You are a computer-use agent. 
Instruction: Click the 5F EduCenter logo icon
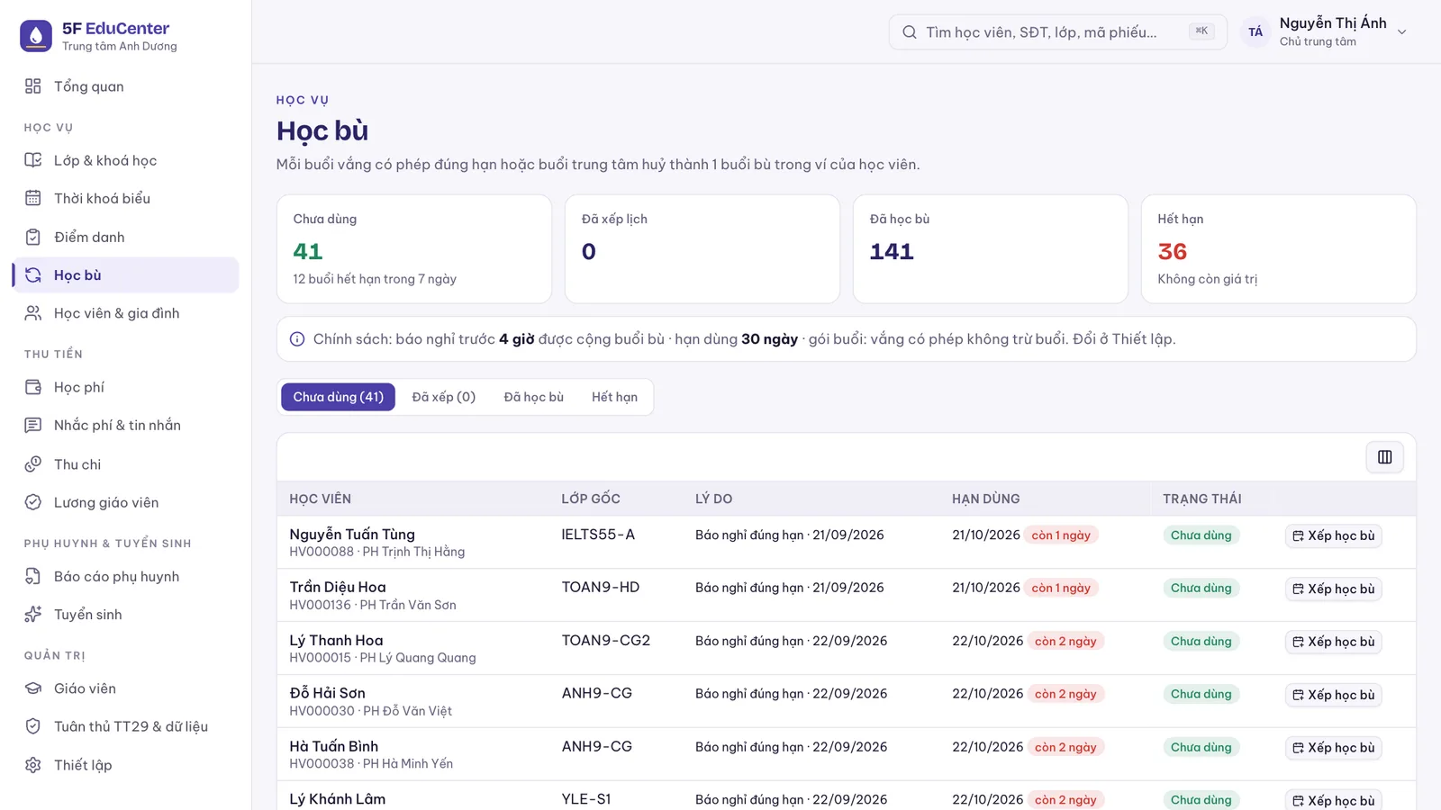[x=36, y=36]
